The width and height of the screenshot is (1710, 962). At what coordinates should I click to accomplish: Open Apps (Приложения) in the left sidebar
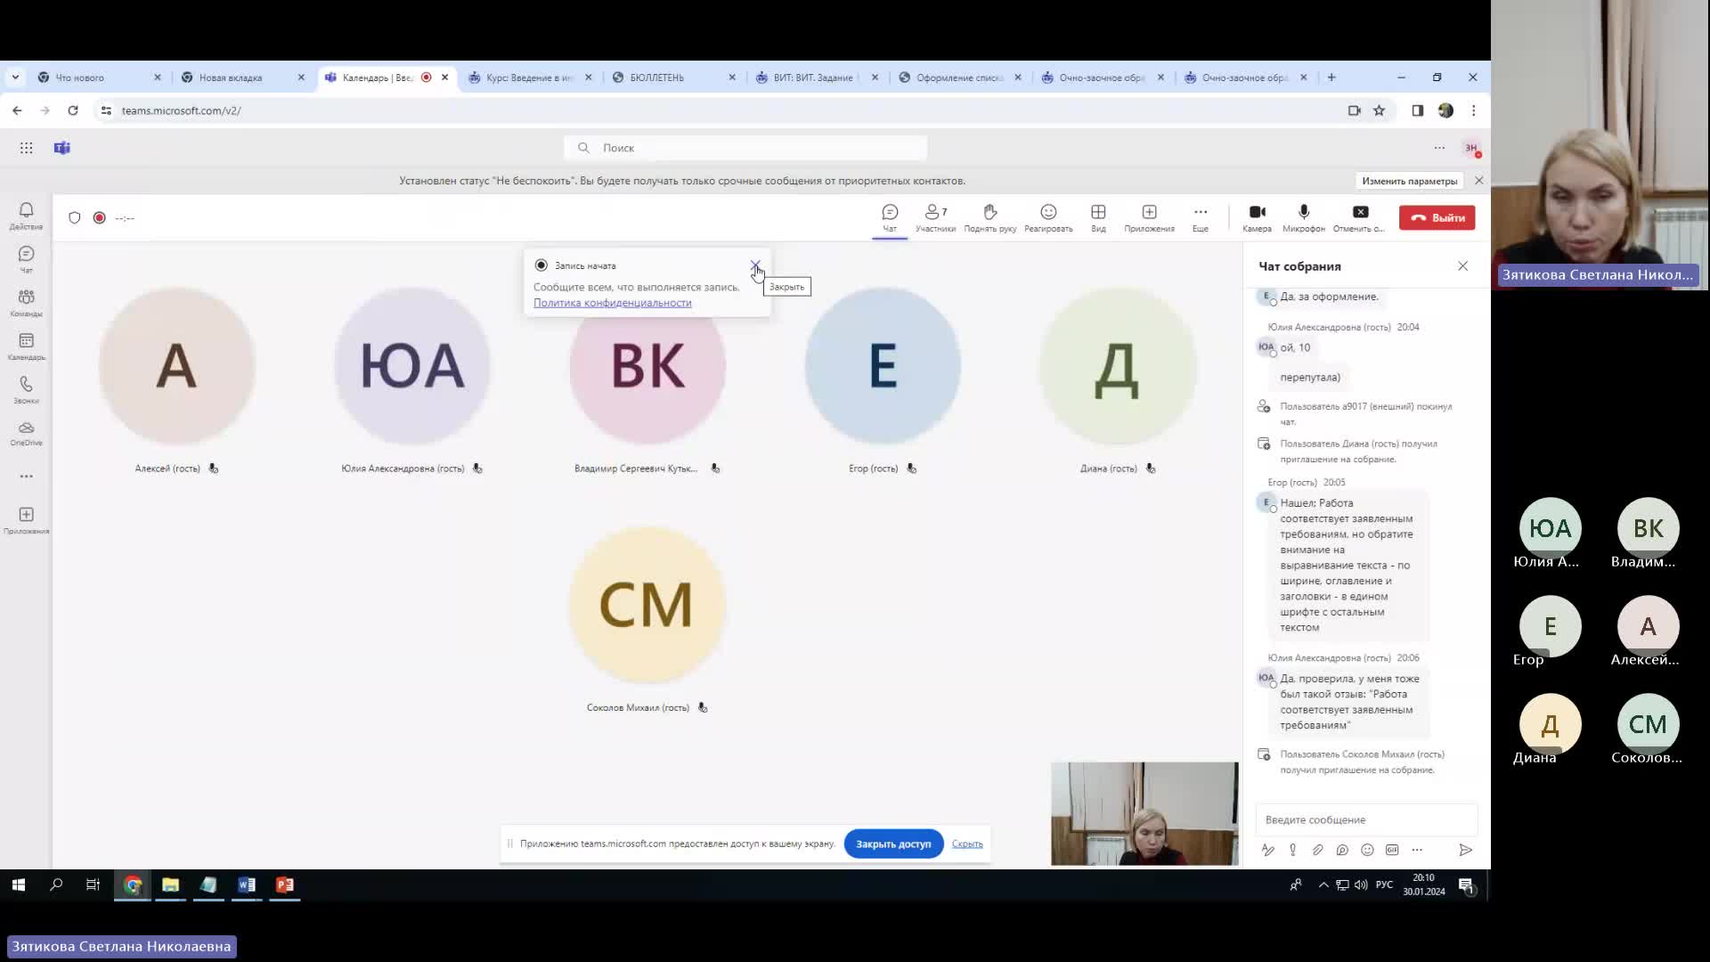[x=26, y=520]
